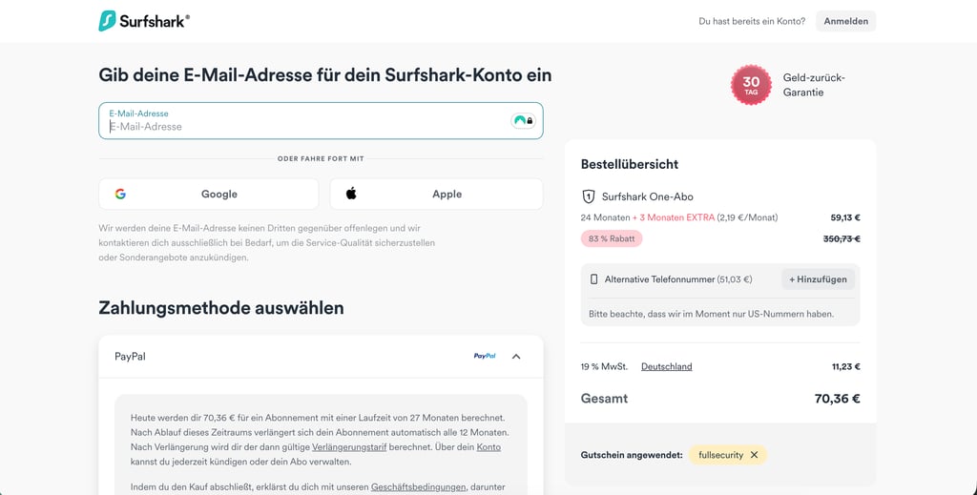Remove the fullsecurity coupon with X
The width and height of the screenshot is (977, 495).
tap(754, 455)
